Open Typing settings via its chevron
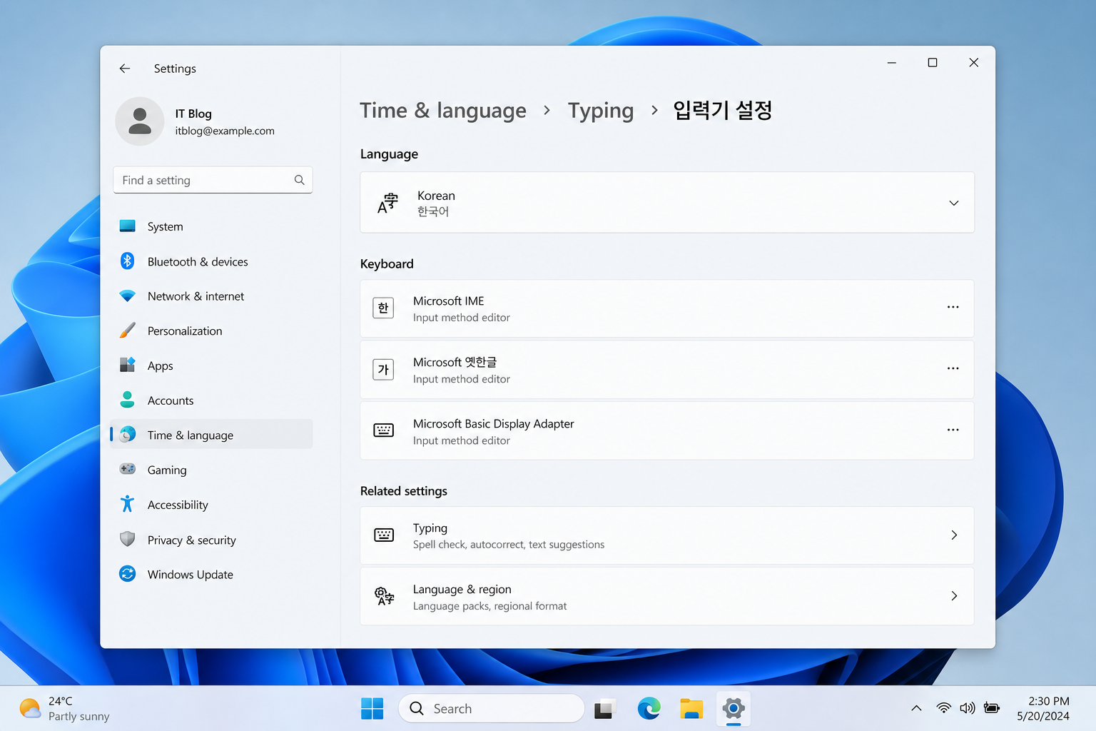 (954, 535)
